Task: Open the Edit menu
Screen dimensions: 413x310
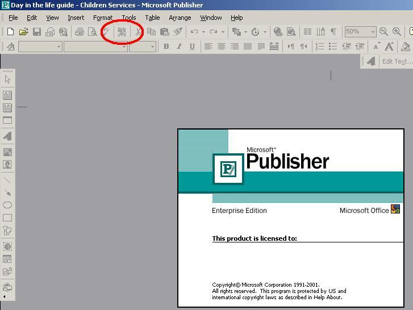Action: 32,18
